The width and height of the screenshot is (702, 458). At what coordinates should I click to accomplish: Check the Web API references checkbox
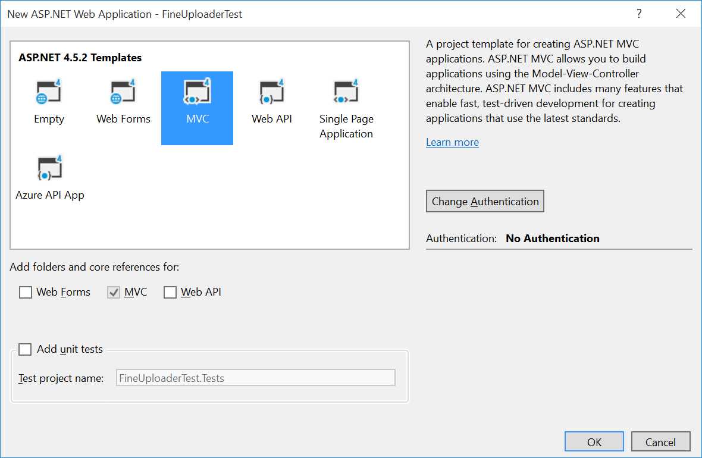(170, 293)
